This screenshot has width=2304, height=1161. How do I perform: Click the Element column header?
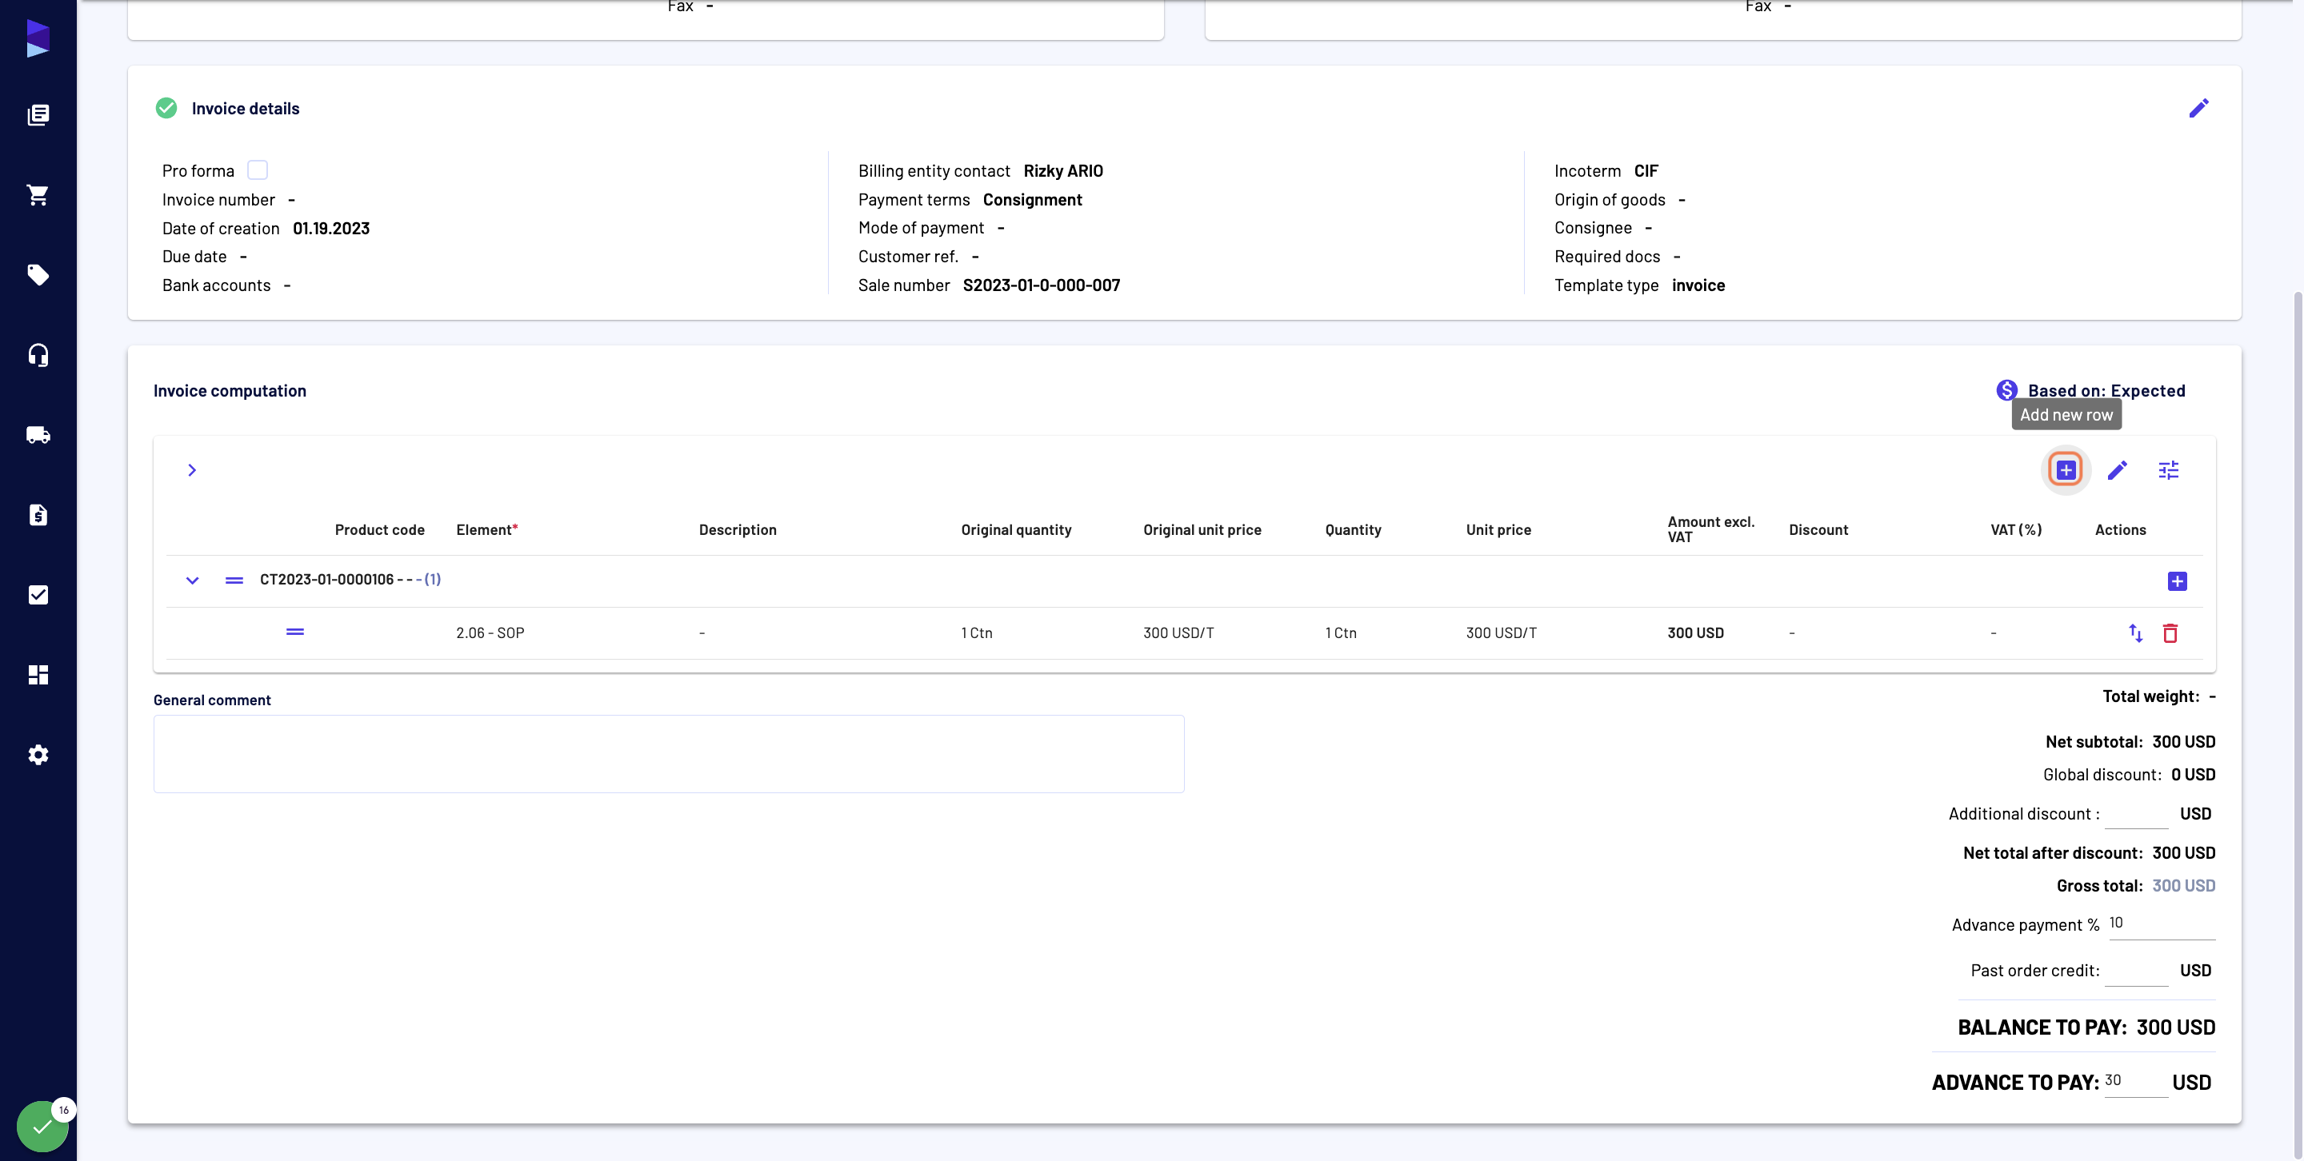(487, 530)
